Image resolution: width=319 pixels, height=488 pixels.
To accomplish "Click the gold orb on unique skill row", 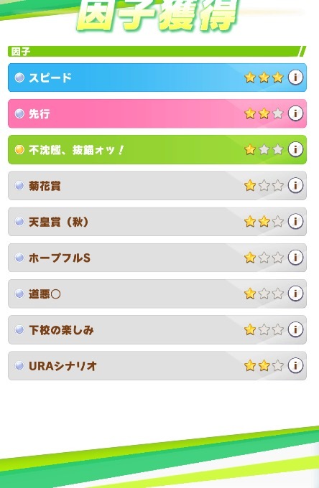I will (x=19, y=150).
